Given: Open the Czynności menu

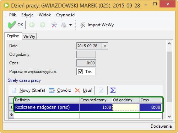Looking at the screenshot, I should point(66,15).
